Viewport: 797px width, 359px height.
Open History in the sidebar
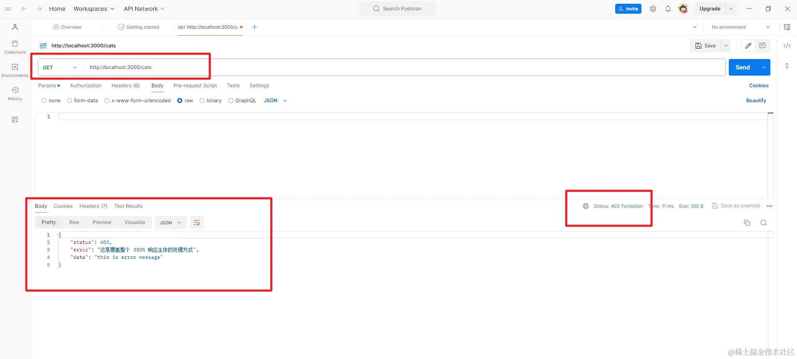(x=15, y=94)
